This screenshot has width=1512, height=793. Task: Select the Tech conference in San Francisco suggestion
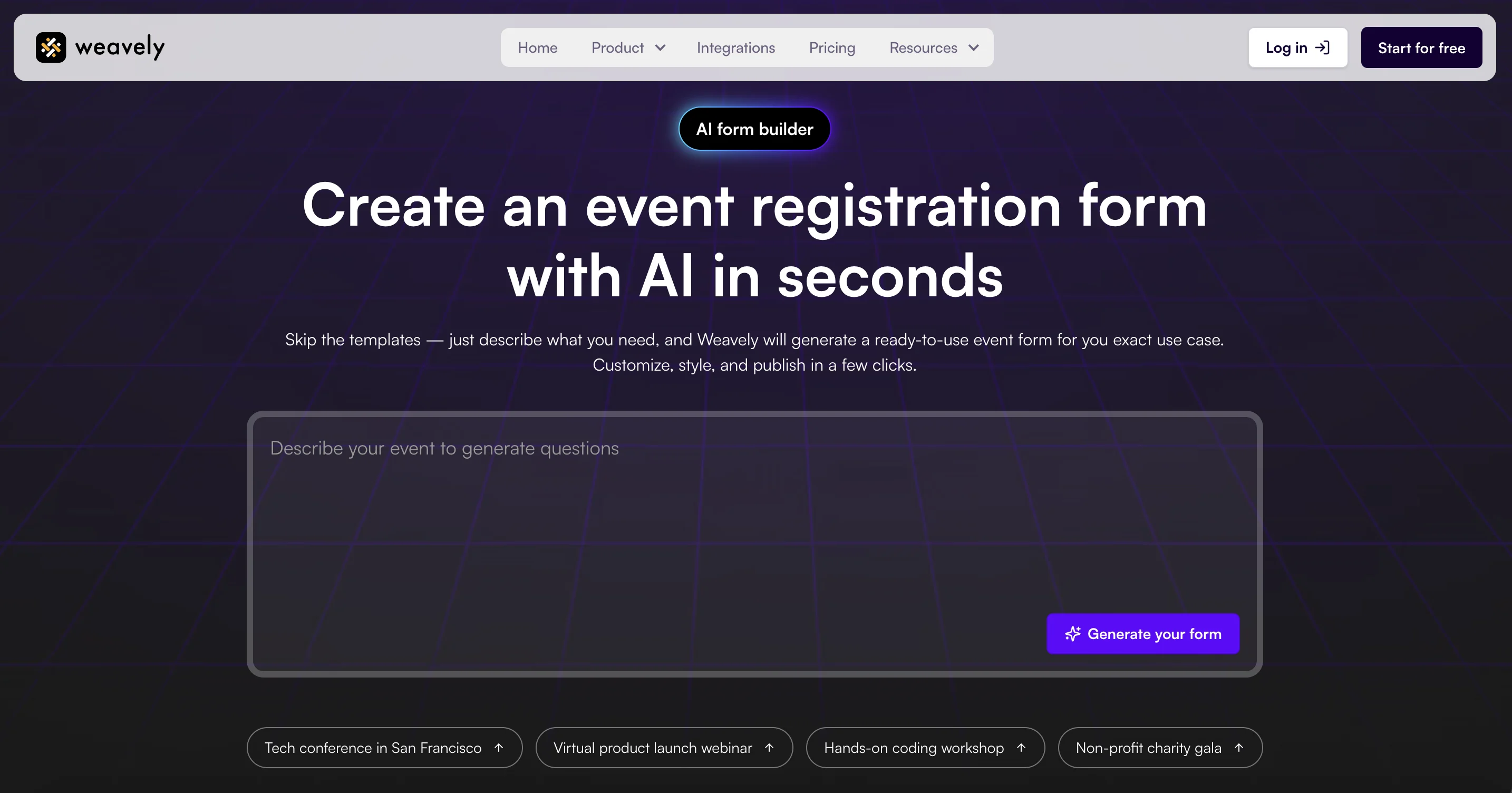[373, 747]
